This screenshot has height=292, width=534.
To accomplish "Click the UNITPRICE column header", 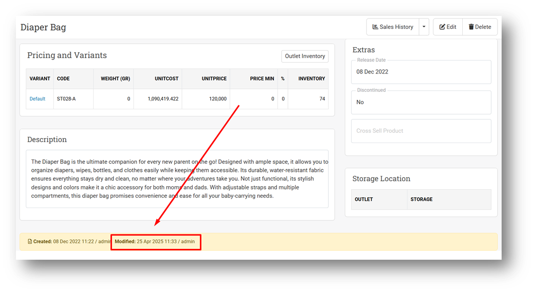I will [206, 78].
